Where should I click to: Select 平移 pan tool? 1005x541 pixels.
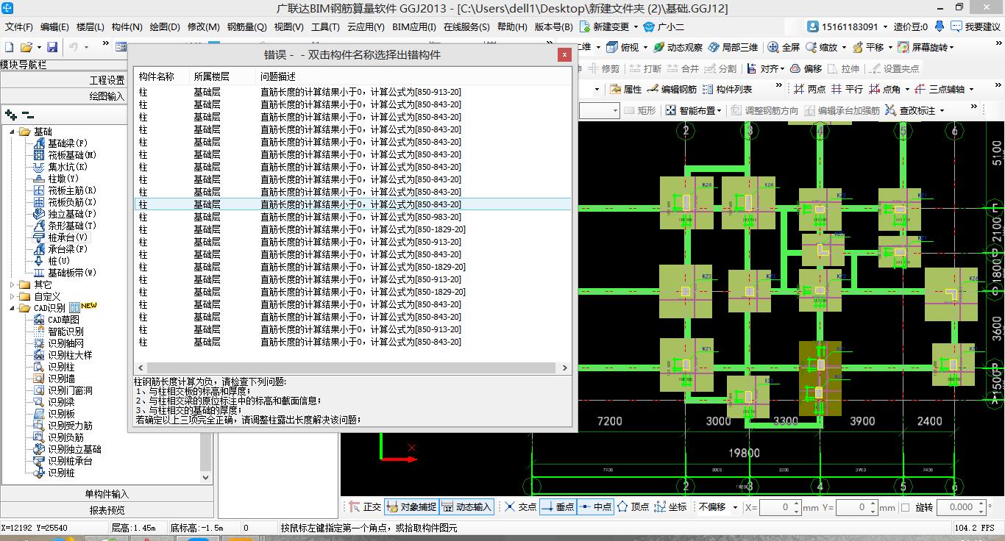(869, 47)
